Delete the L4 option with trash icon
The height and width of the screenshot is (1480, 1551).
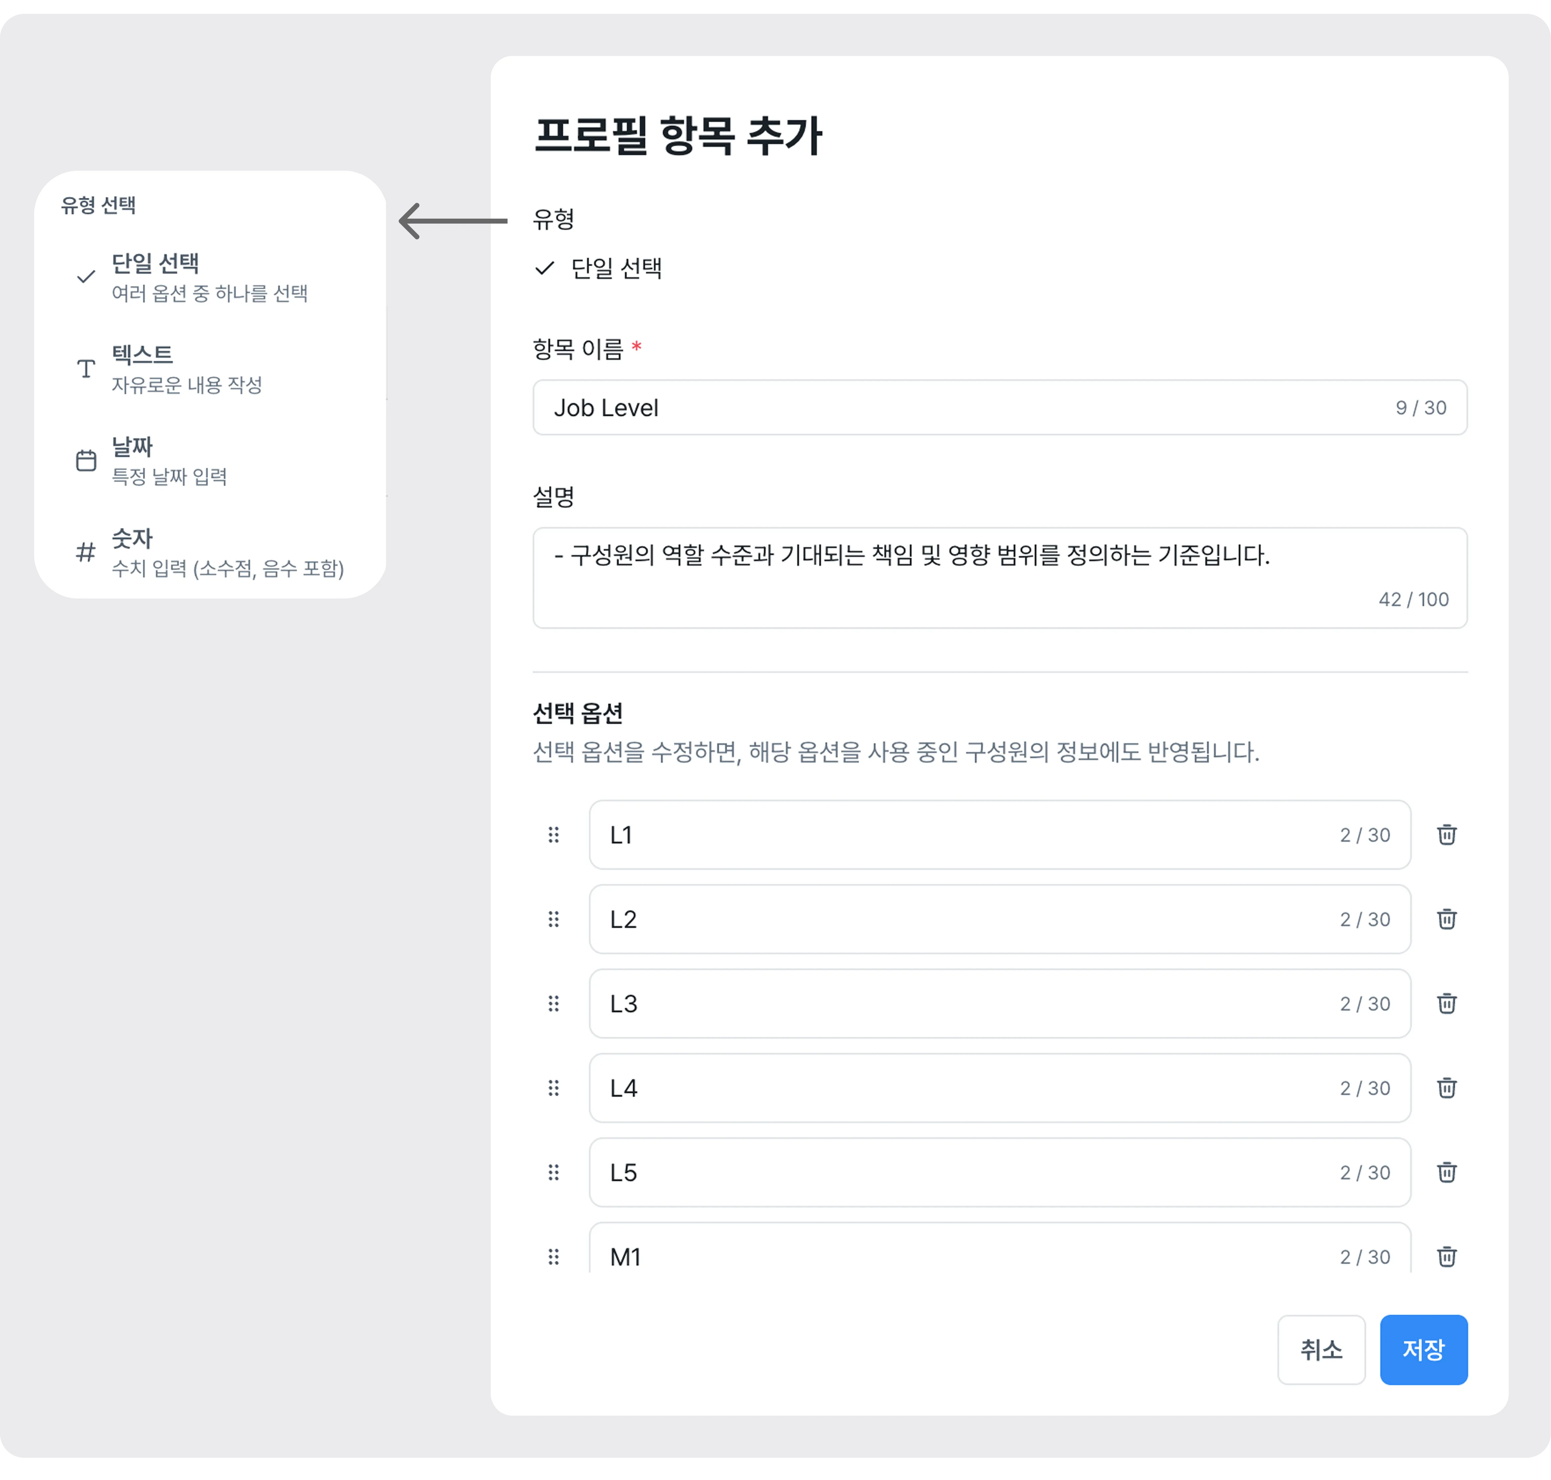(1446, 1088)
